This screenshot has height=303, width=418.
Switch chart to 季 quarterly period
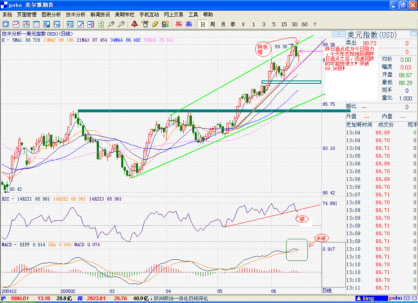pos(233,24)
